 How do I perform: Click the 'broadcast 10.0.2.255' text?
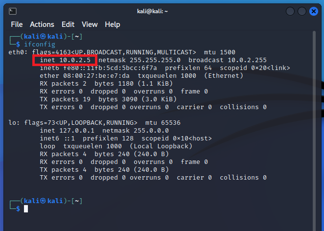click(228, 60)
